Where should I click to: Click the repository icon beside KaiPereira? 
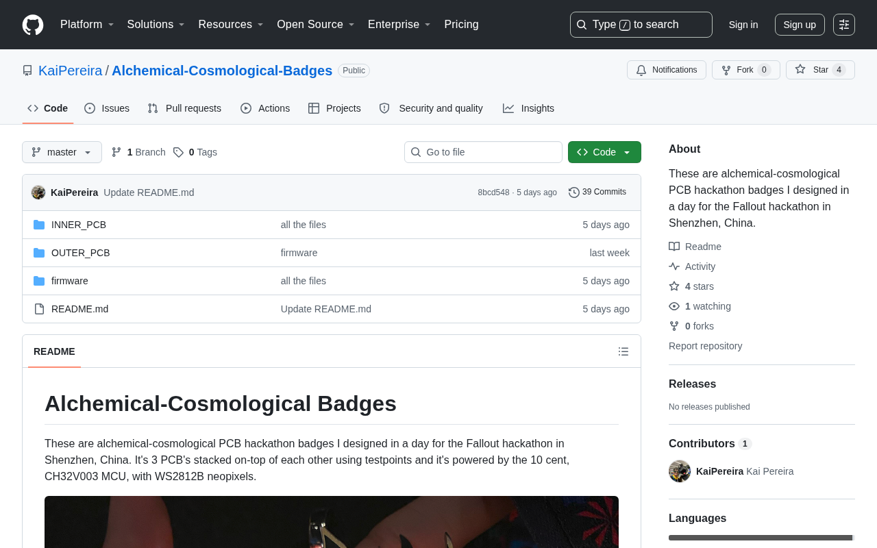[x=27, y=71]
